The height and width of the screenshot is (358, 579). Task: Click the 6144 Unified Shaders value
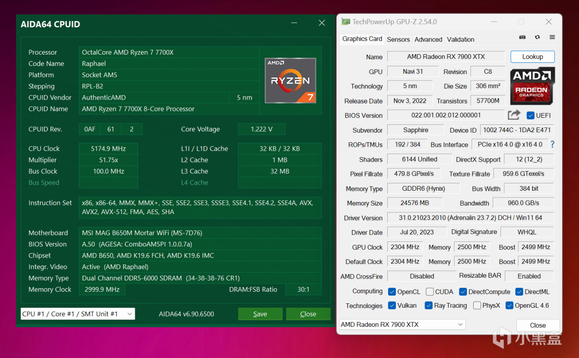pyautogui.click(x=419, y=159)
